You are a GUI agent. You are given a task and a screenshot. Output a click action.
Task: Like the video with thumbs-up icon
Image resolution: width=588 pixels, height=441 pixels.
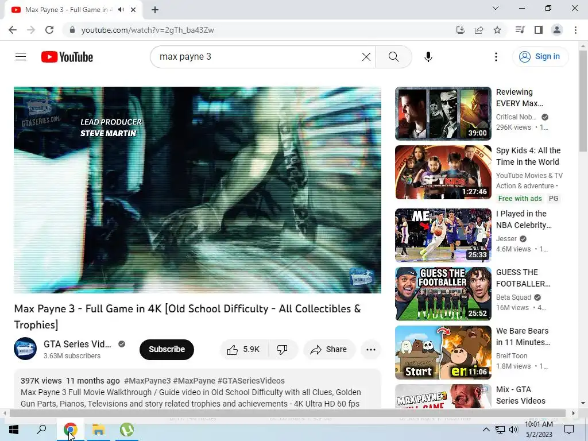tap(243, 350)
